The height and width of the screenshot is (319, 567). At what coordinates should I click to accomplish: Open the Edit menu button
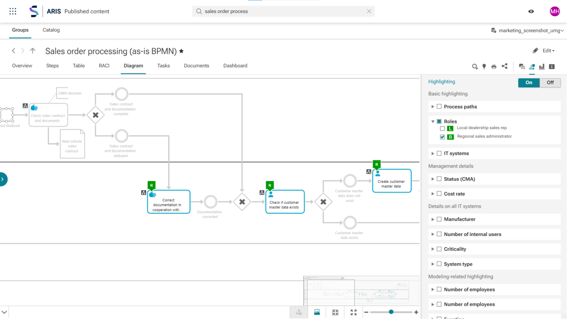pos(543,51)
